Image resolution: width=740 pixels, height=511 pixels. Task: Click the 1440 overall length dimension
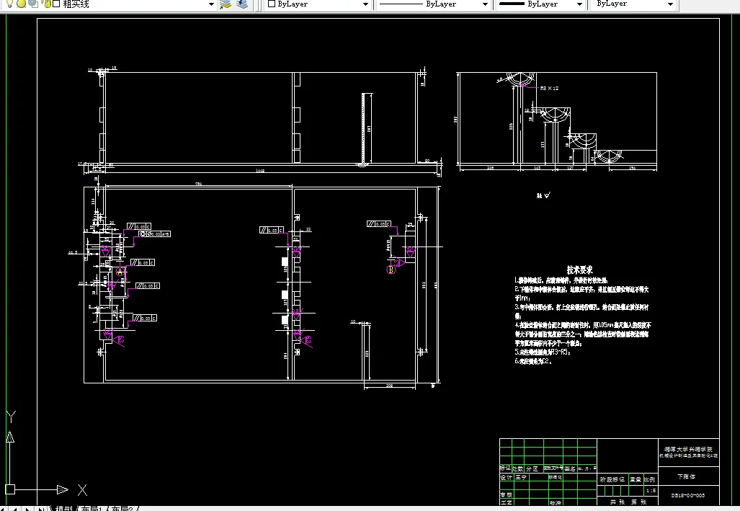click(x=260, y=171)
